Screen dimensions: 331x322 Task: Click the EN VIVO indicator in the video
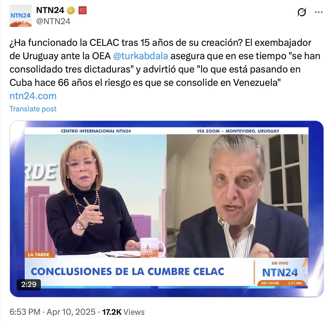[x=280, y=263]
